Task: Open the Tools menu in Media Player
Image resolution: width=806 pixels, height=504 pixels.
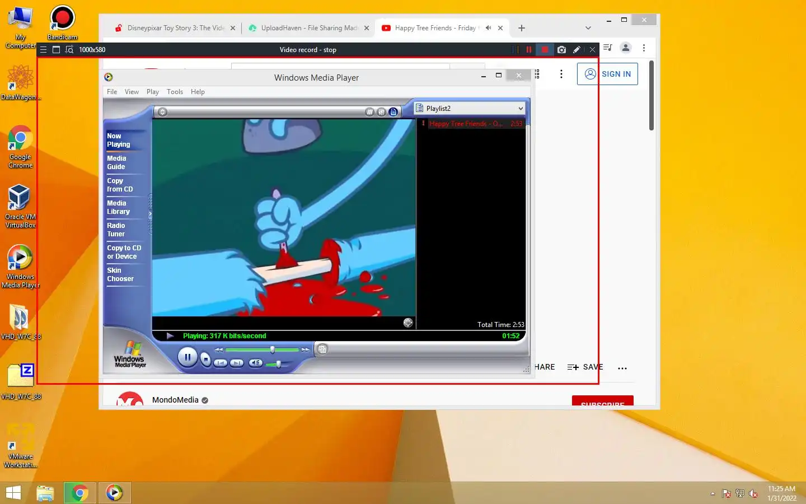Action: coord(175,92)
